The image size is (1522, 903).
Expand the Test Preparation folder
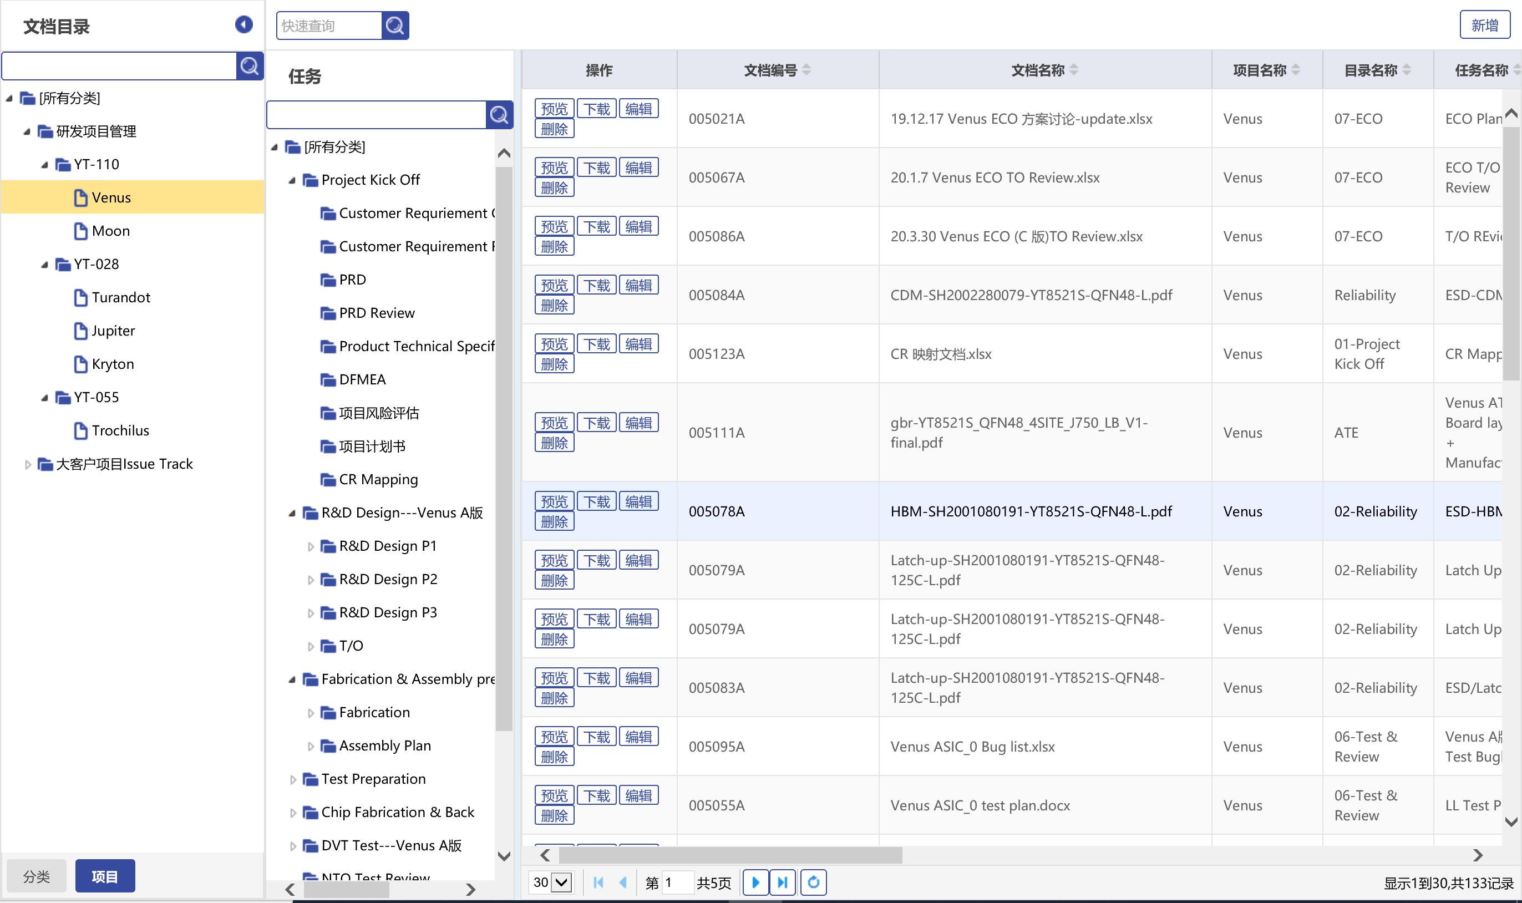coord(293,779)
